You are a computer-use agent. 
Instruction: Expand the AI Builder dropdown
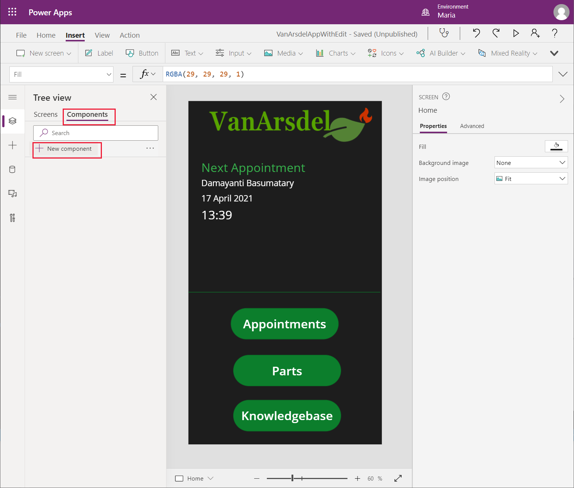[441, 53]
